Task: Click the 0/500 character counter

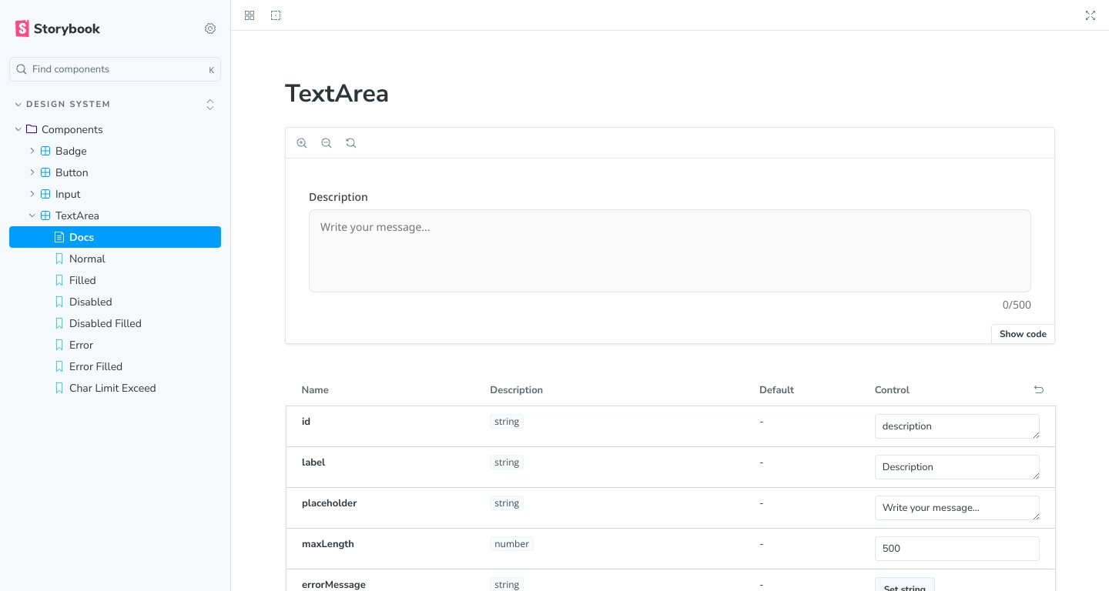Action: (1017, 305)
